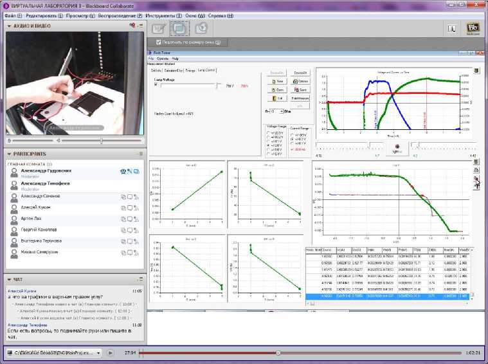
Task: Toggle the Lamp Voltage checkbox
Action: (x=156, y=85)
